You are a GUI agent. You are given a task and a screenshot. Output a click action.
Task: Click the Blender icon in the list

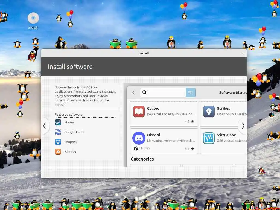tap(58, 152)
